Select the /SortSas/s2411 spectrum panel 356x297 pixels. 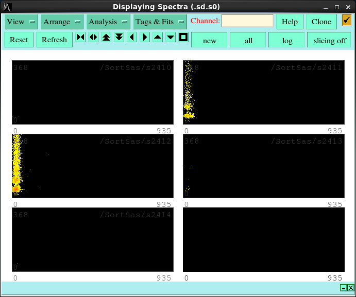coord(264,92)
